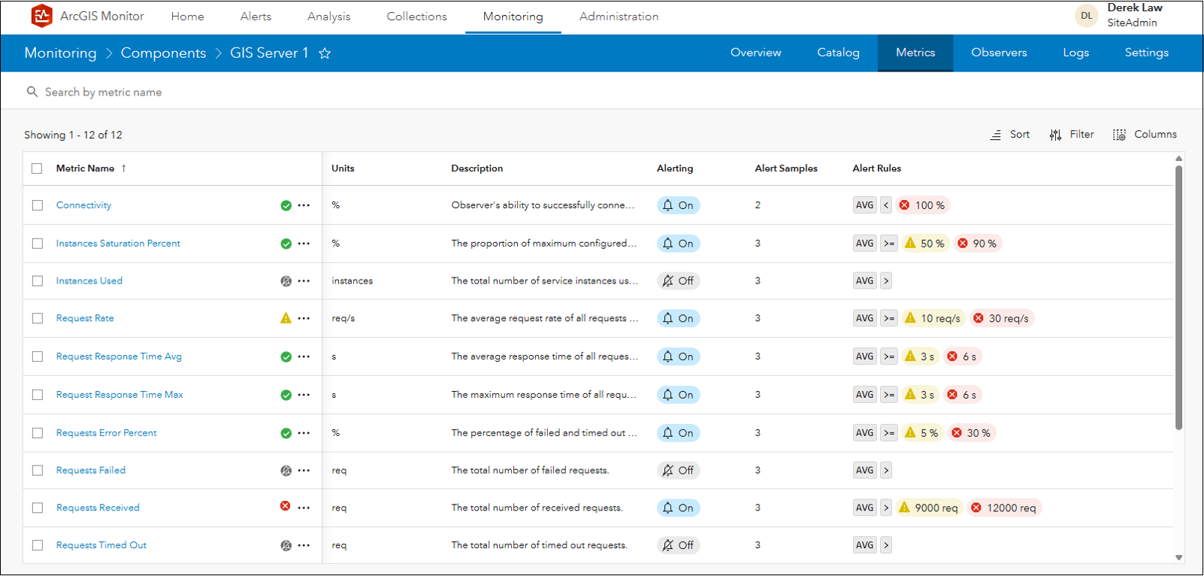Open the Alerts menu item
1204x576 pixels.
tap(256, 17)
